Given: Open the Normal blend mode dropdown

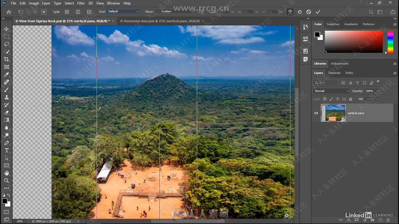Looking at the screenshot, I should coord(331,91).
